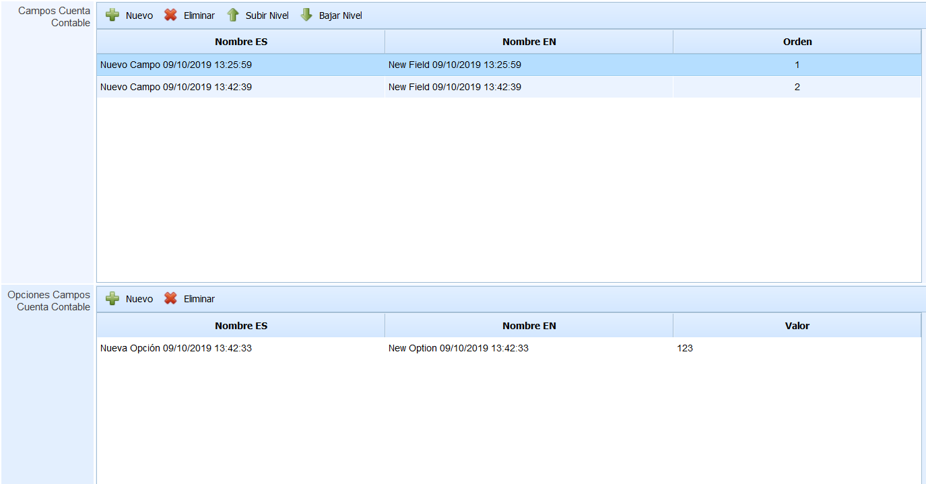Sort by Nombre ES header in the Orden table
This screenshot has width=926, height=484.
pyautogui.click(x=241, y=42)
